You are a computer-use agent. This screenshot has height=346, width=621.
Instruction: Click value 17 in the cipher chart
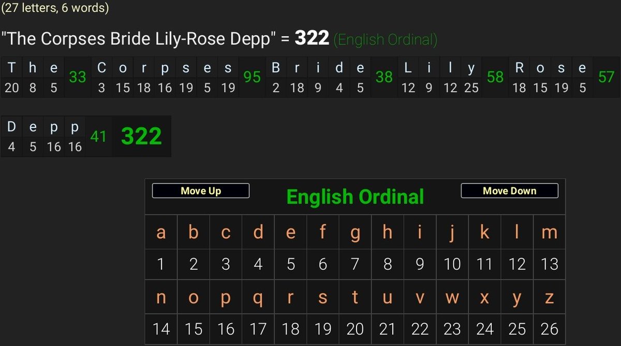tap(258, 329)
